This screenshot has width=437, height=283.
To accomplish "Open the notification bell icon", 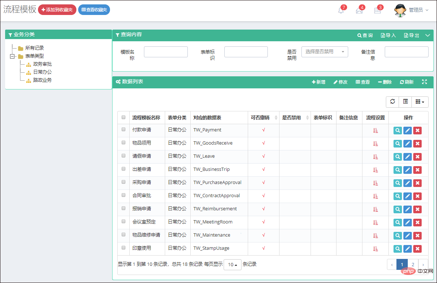I will coord(341,11).
